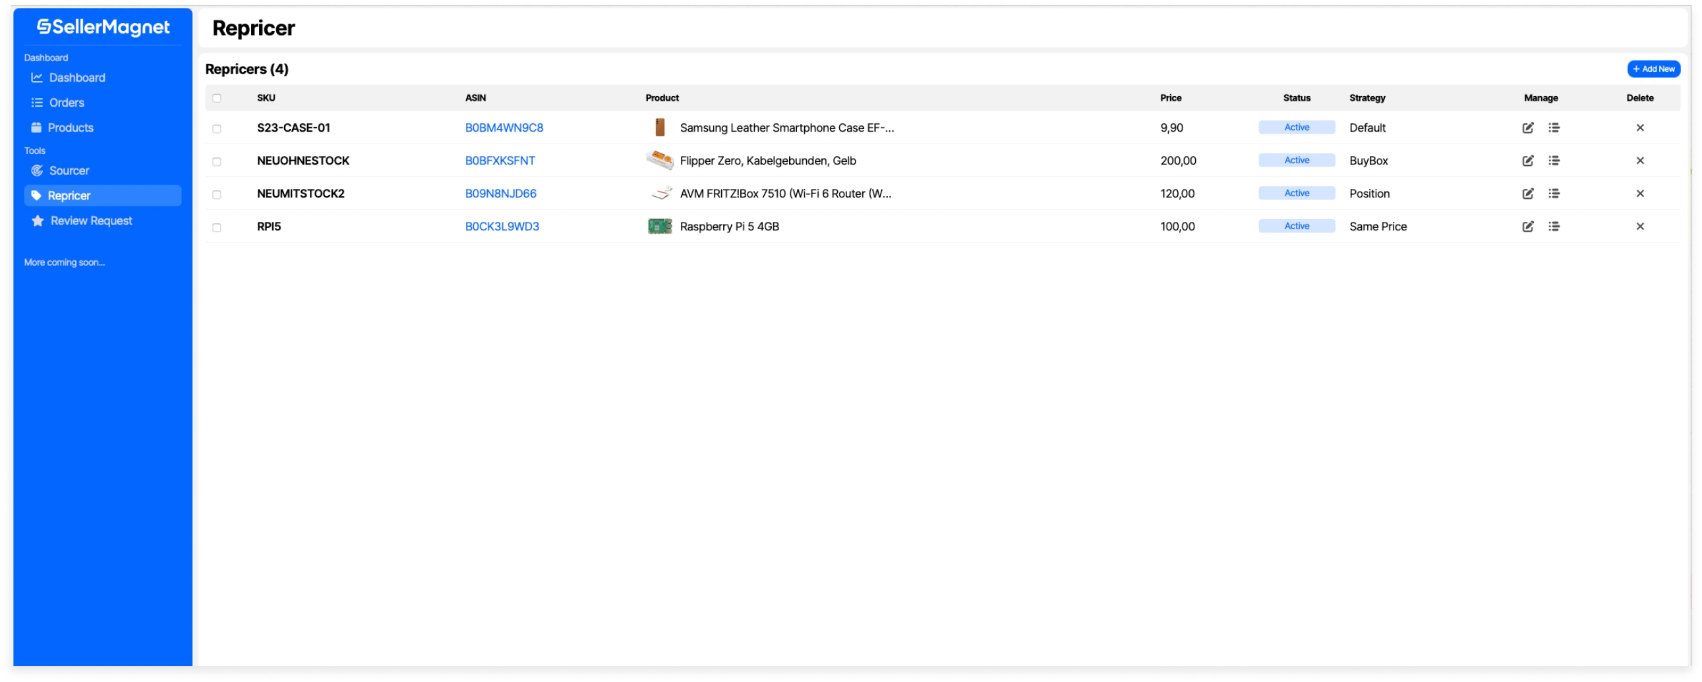Click the Products box icon in sidebar

click(36, 128)
